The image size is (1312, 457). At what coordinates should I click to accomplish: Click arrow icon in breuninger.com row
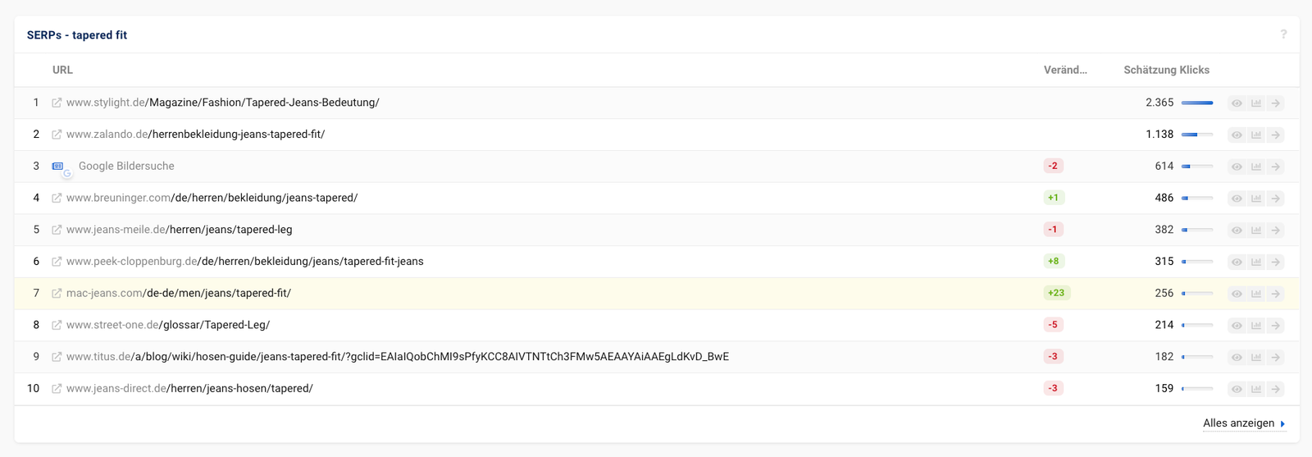click(1276, 199)
